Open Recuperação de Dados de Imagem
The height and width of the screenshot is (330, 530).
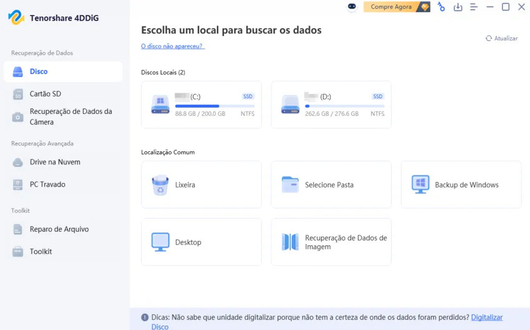331,242
